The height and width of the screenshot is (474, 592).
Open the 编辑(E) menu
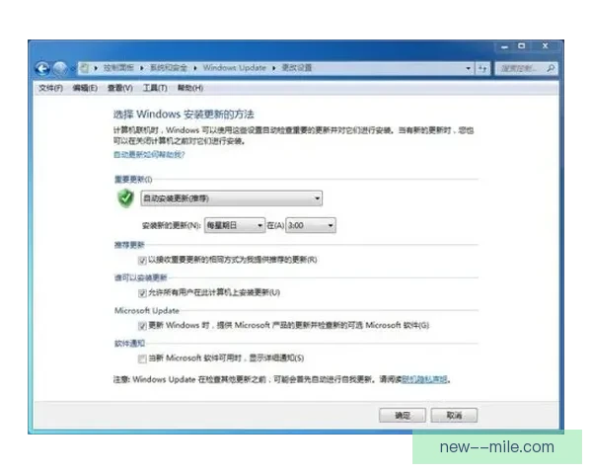[x=85, y=88]
